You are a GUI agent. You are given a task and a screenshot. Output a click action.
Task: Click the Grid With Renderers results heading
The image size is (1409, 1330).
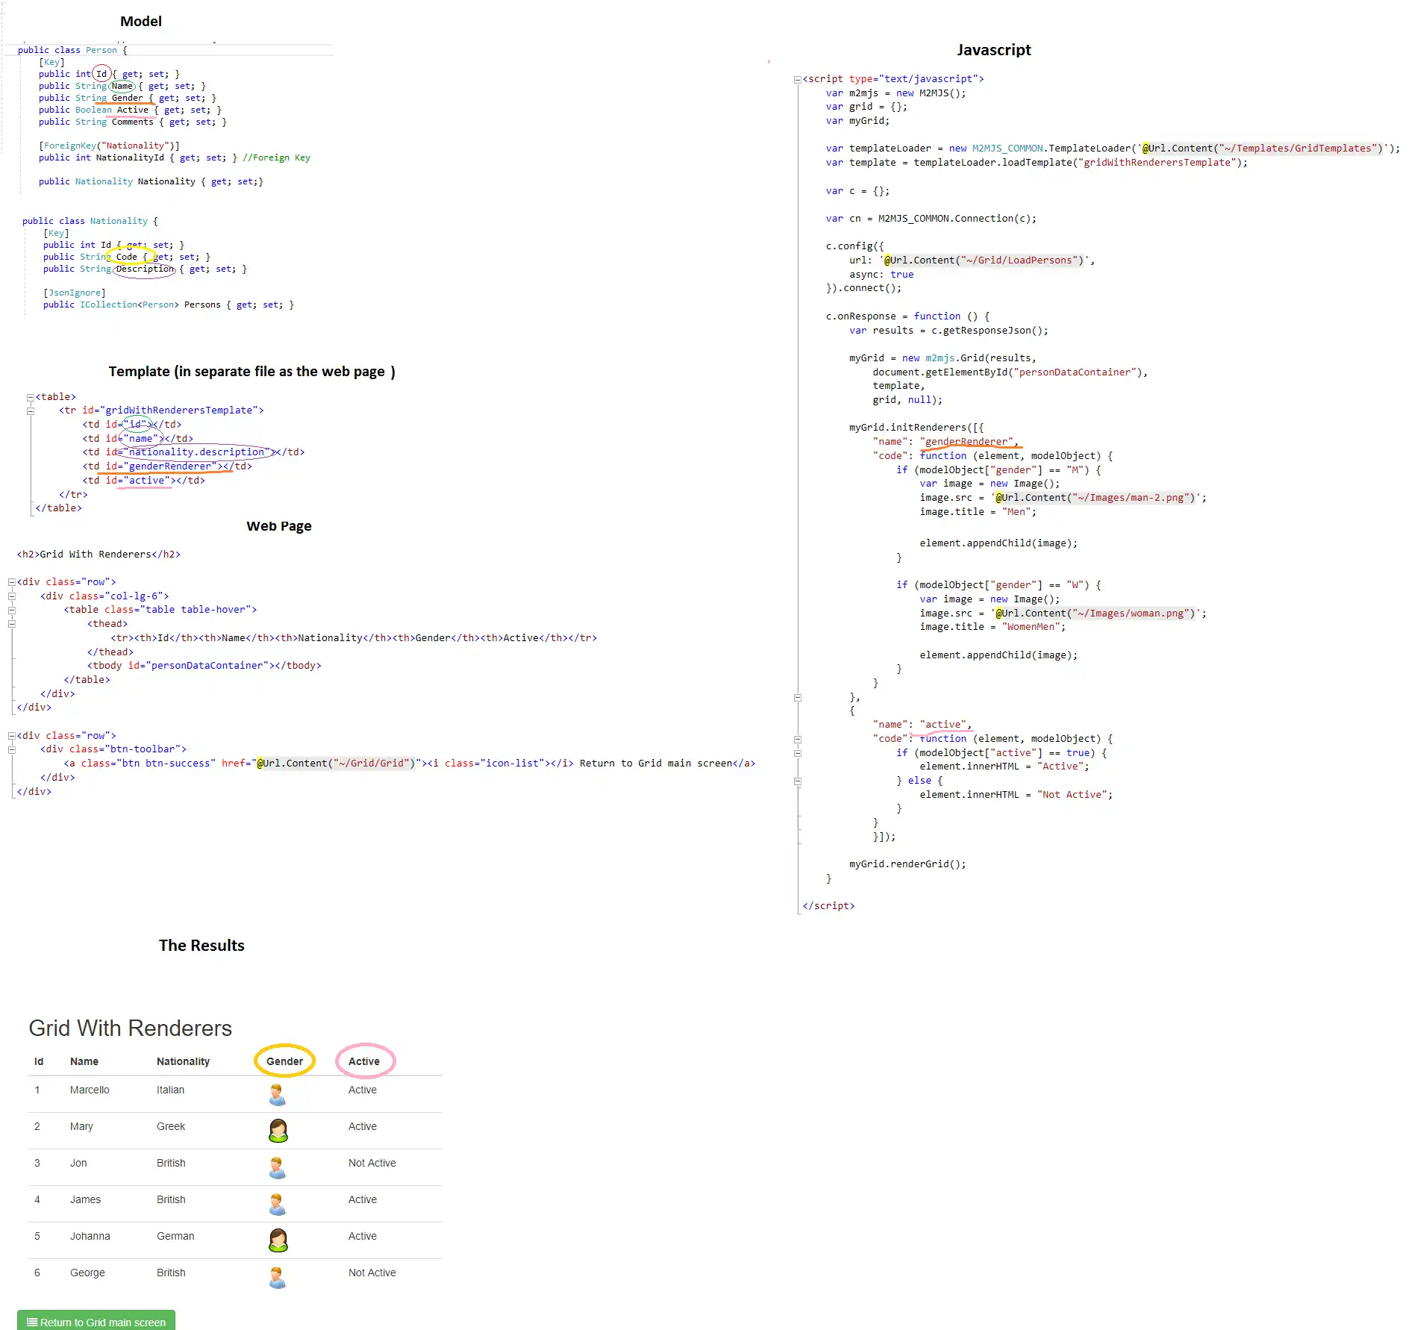131,1028
